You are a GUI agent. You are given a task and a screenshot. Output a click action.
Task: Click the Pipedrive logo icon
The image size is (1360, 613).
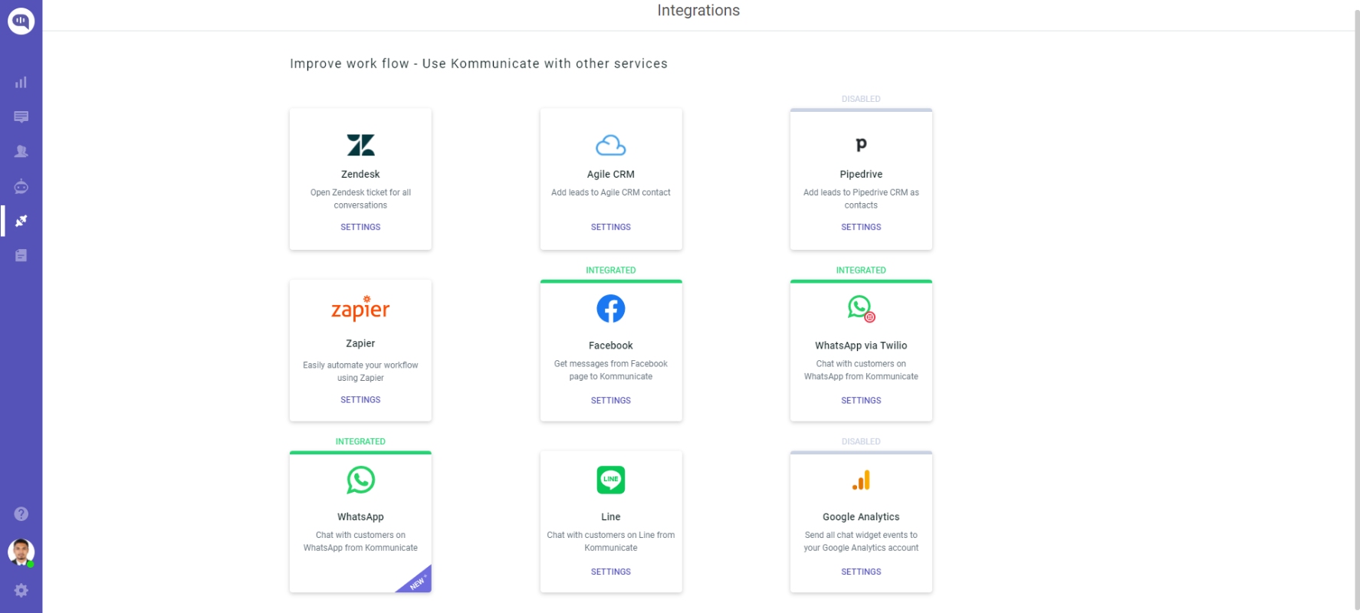tap(861, 145)
